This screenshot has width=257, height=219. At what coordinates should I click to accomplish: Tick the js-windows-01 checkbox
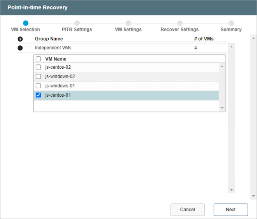pyautogui.click(x=38, y=86)
